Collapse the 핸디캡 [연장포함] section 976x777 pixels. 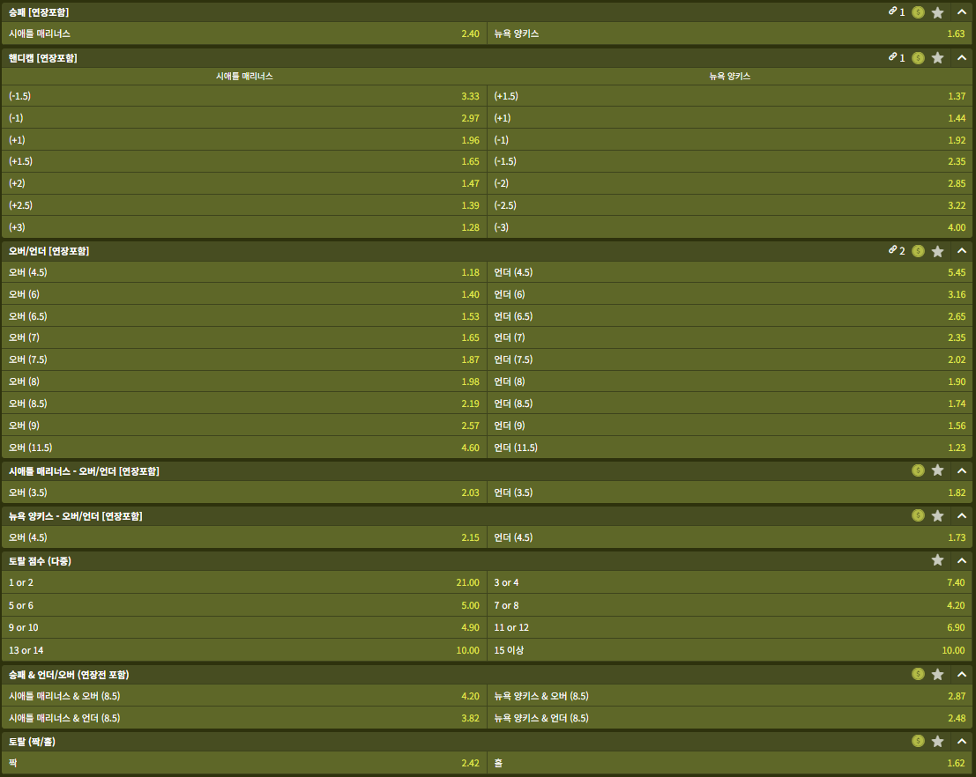point(962,58)
